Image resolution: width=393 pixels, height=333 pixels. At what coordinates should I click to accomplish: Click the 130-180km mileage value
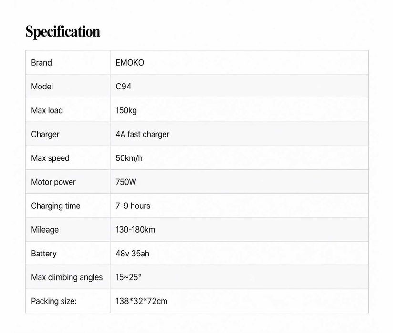pos(135,229)
